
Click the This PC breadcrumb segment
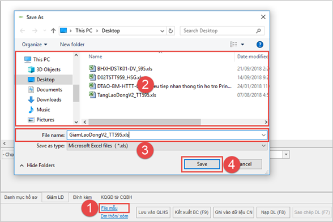click(84, 31)
